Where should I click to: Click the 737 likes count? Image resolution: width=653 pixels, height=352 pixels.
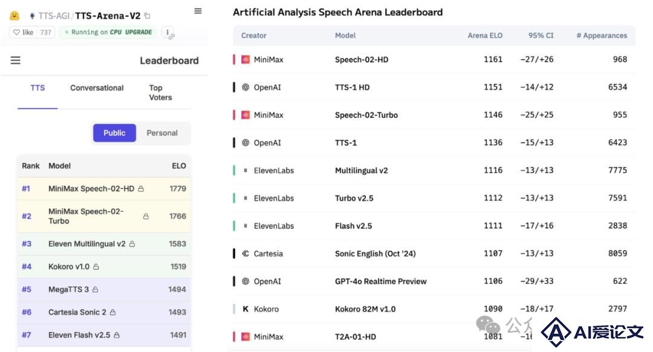pyautogui.click(x=46, y=32)
